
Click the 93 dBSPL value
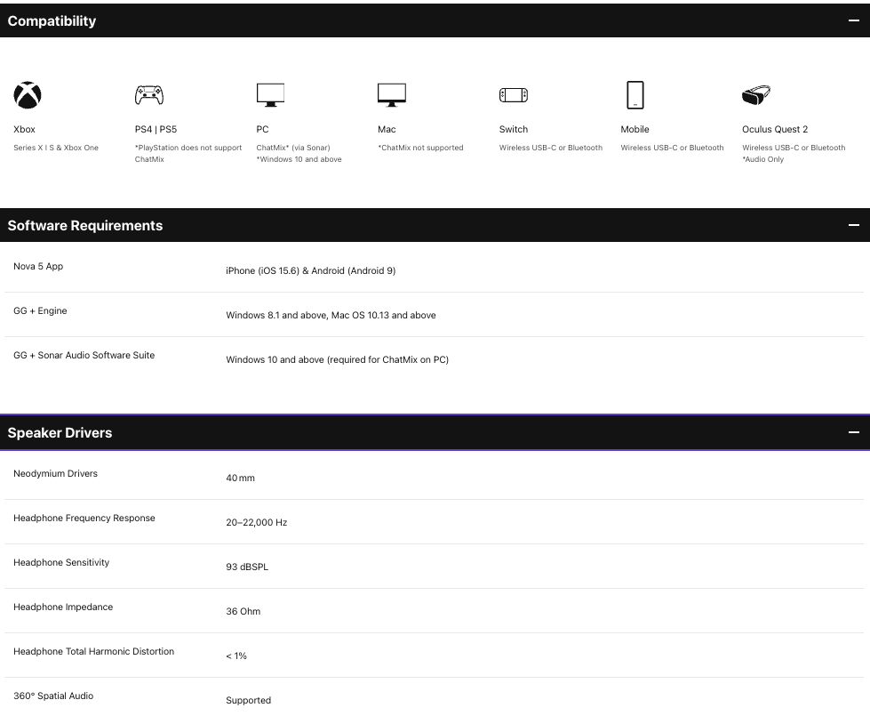(247, 567)
